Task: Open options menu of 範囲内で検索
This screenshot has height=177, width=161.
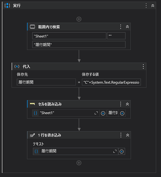Action: 121,27
